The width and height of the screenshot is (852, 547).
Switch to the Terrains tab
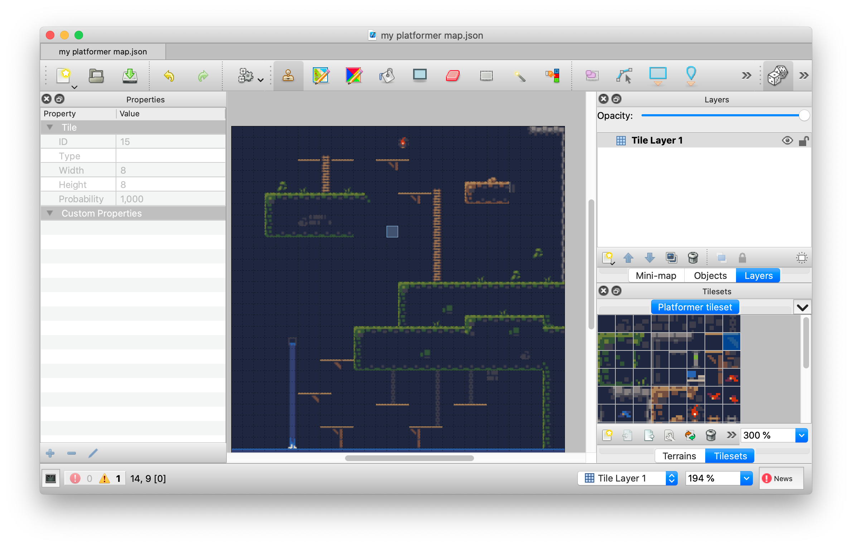point(679,456)
